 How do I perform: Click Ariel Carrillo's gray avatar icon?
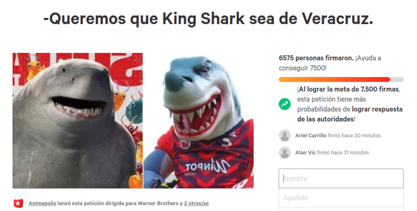[x=285, y=135]
